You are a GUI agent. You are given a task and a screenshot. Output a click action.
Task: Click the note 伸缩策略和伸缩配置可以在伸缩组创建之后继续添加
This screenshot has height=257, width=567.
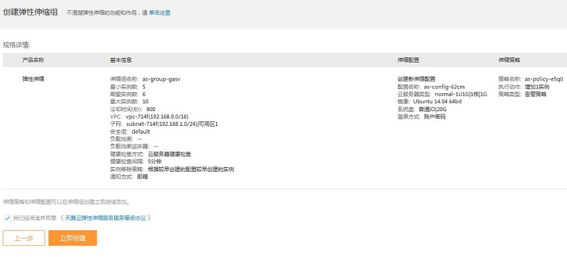(x=66, y=202)
